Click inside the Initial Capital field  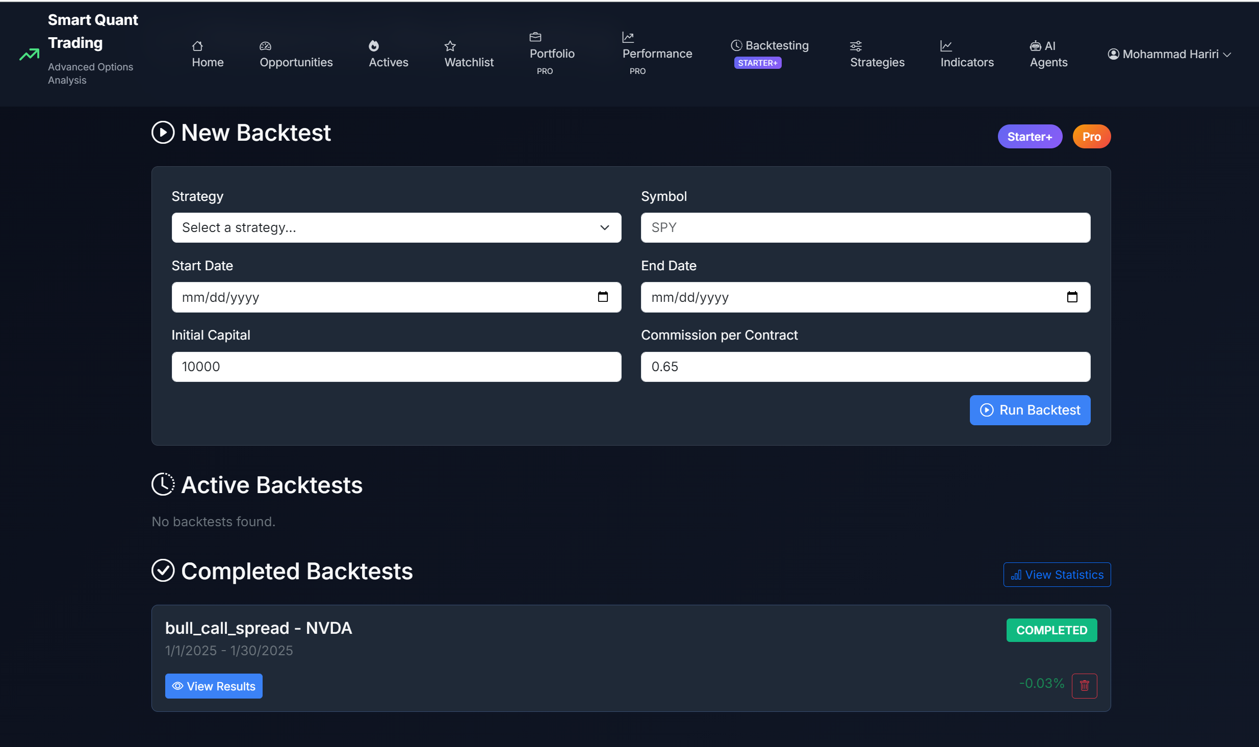(x=396, y=366)
